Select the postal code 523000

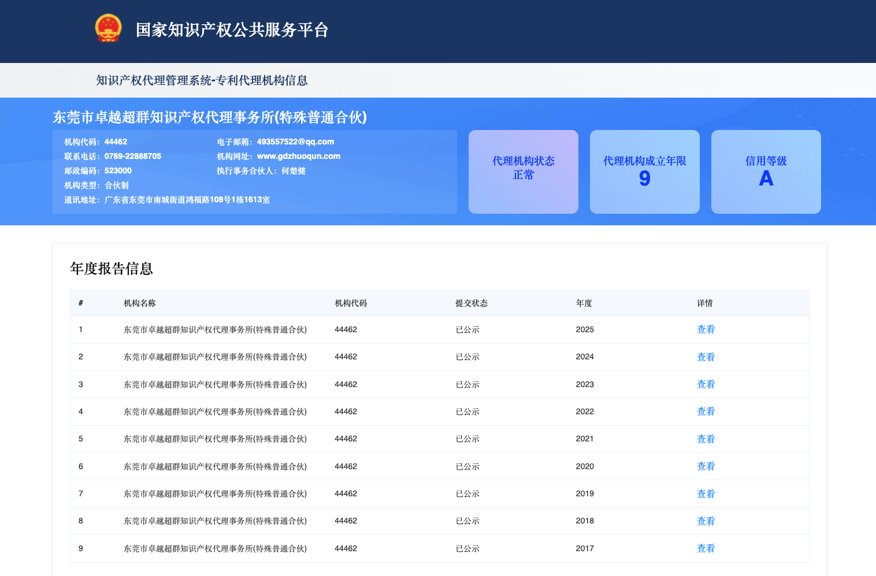point(118,170)
